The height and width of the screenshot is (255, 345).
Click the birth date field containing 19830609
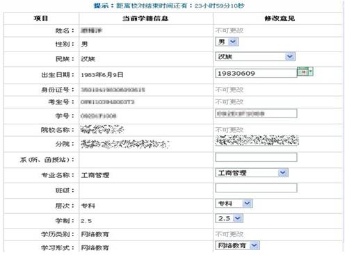pyautogui.click(x=256, y=73)
